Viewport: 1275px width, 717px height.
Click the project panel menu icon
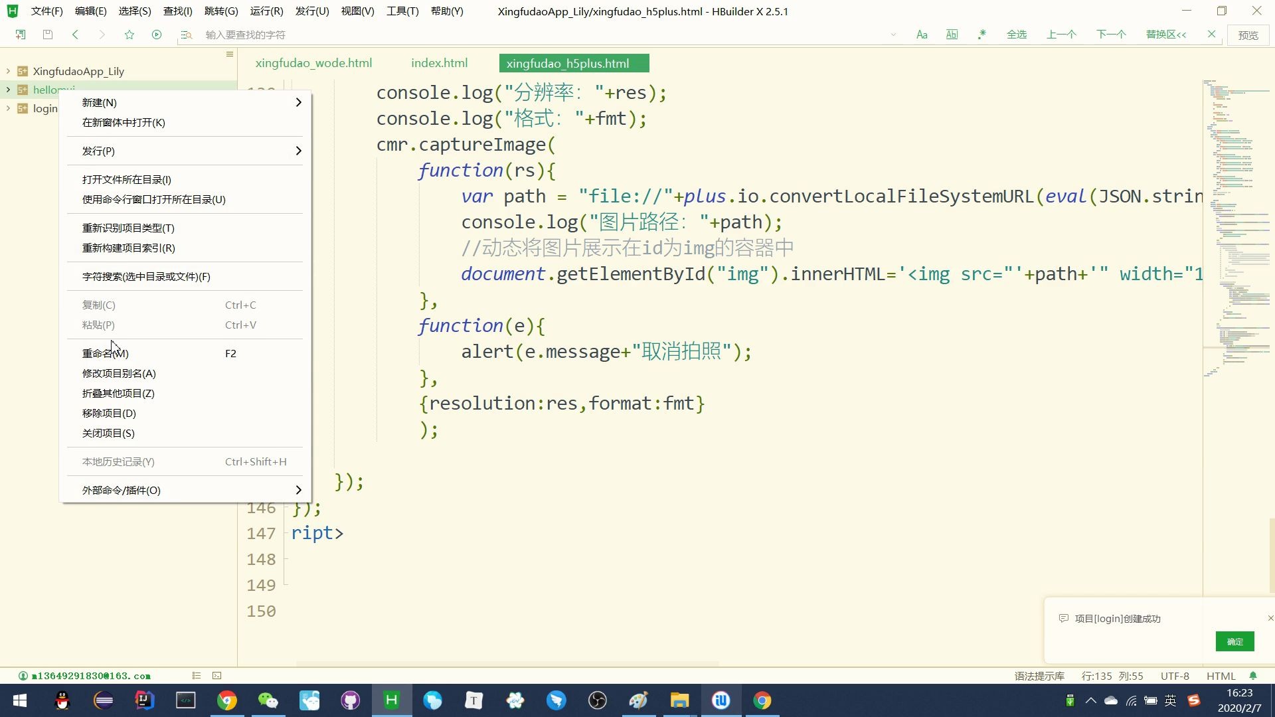[230, 54]
